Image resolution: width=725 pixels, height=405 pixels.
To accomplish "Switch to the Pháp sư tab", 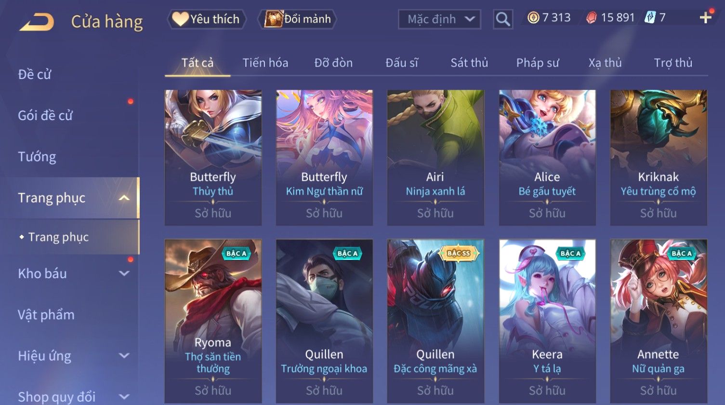I will (538, 63).
